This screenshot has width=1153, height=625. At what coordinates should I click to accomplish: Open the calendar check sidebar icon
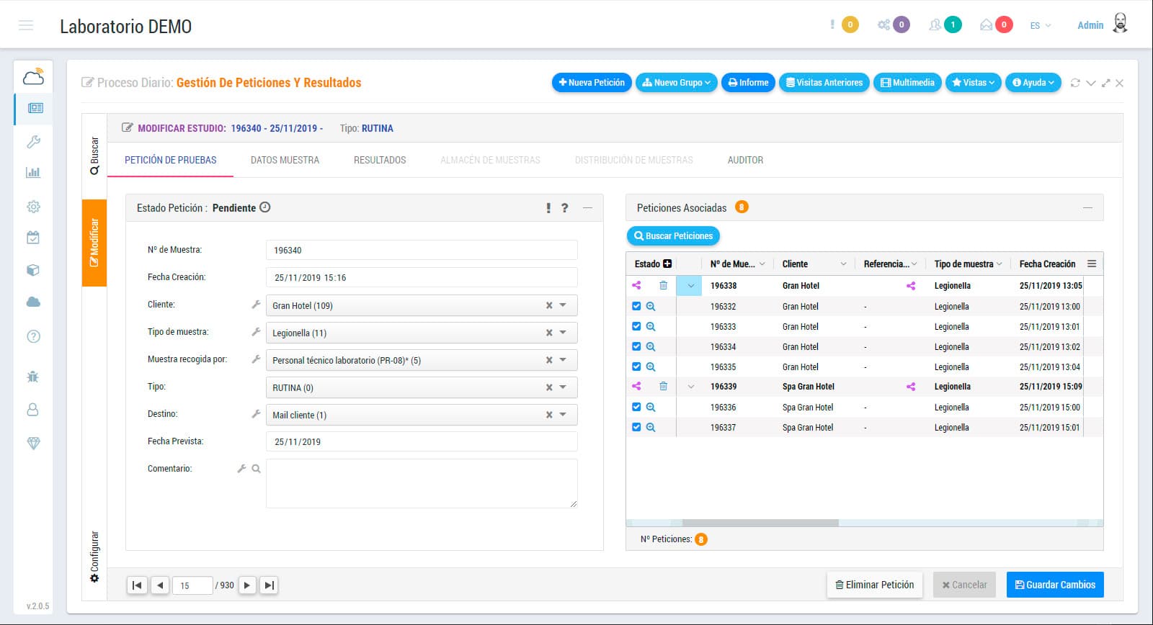coord(33,238)
